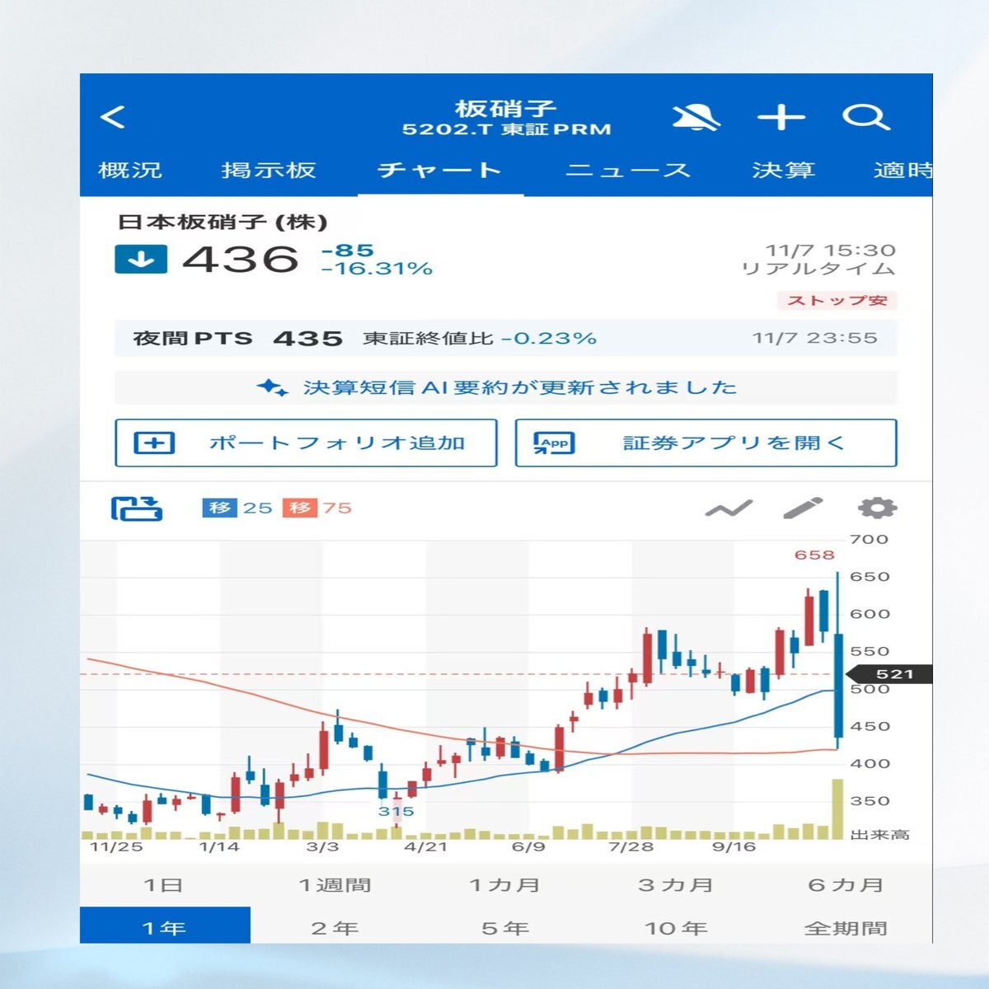Click the tall latest volume bar
989x989 pixels.
[x=837, y=809]
